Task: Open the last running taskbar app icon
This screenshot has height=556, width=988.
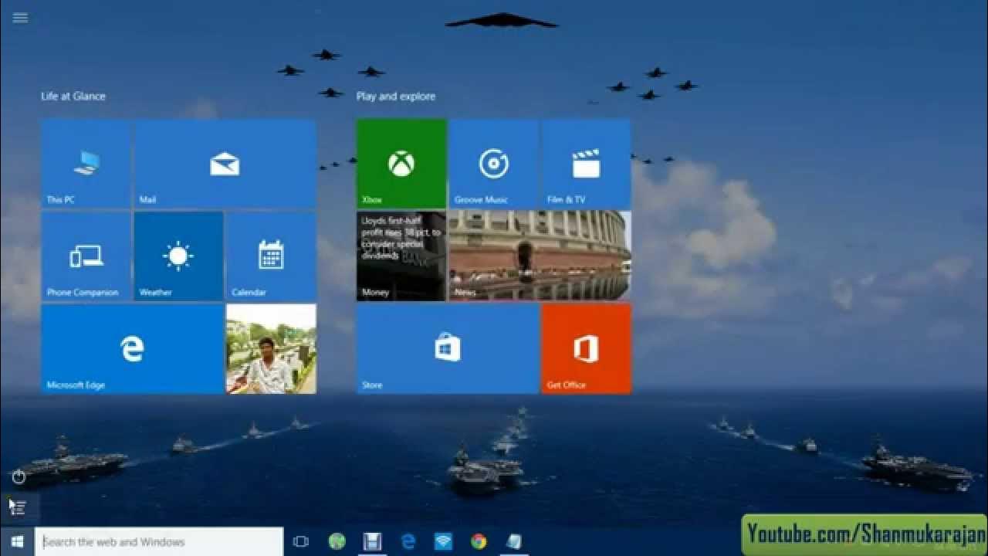Action: 514,541
